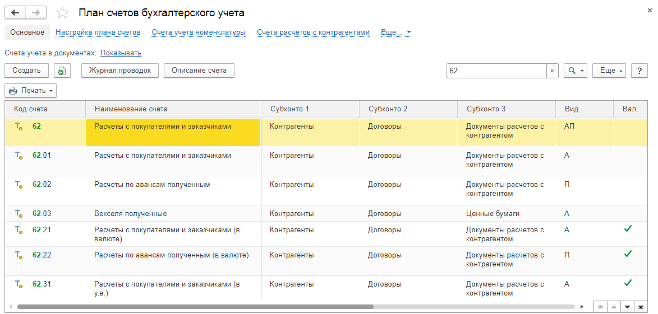Click the left arrow of horizontal scrollbar

point(11,307)
